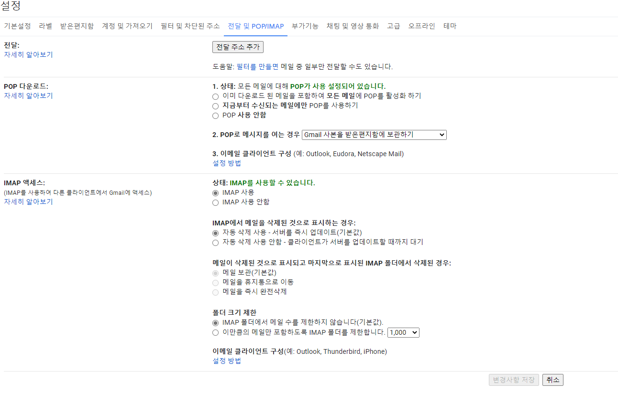This screenshot has height=404, width=618.
Task: Open the 테마 tab
Action: (x=450, y=26)
